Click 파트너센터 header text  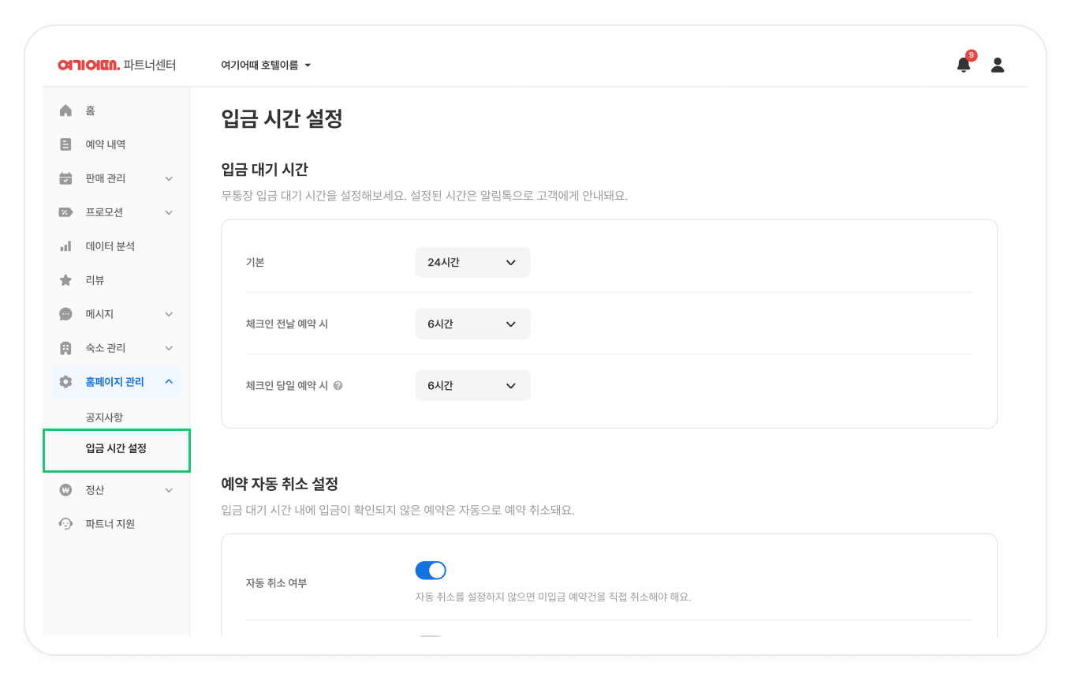click(x=150, y=65)
